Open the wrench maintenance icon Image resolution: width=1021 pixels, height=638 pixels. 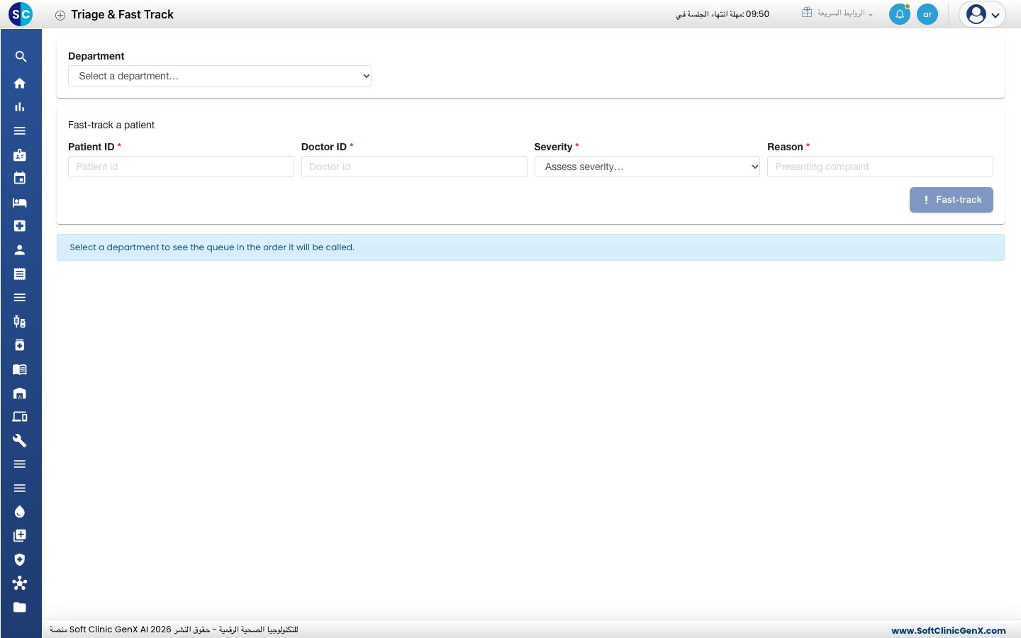20,441
